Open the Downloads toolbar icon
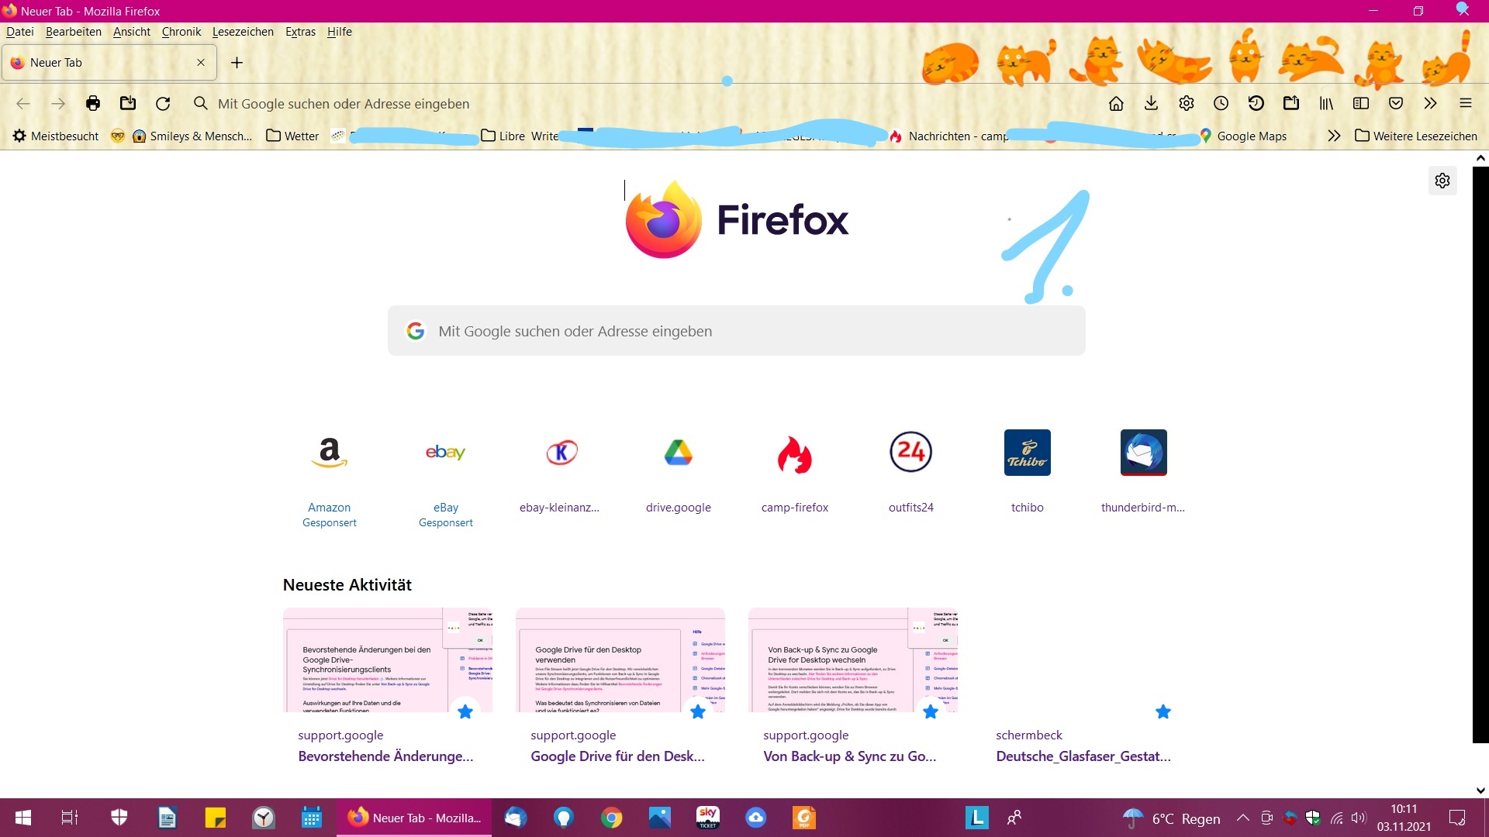The width and height of the screenshot is (1489, 837). click(x=1151, y=103)
